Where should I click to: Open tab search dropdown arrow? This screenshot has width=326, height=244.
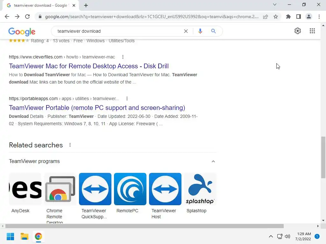point(275,4)
